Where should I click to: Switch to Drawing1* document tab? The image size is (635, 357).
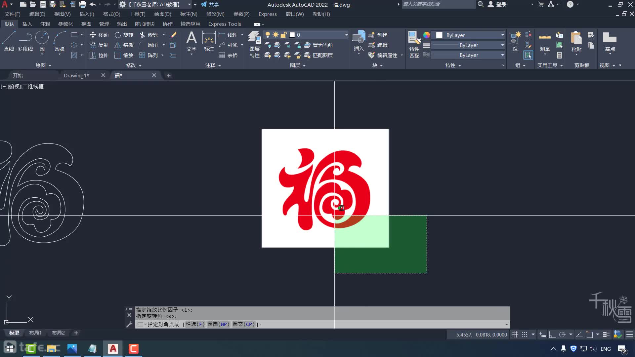(76, 75)
